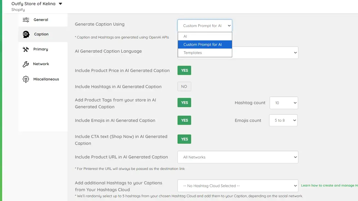
Task: Click the Hashtag count label
Action: click(x=250, y=103)
